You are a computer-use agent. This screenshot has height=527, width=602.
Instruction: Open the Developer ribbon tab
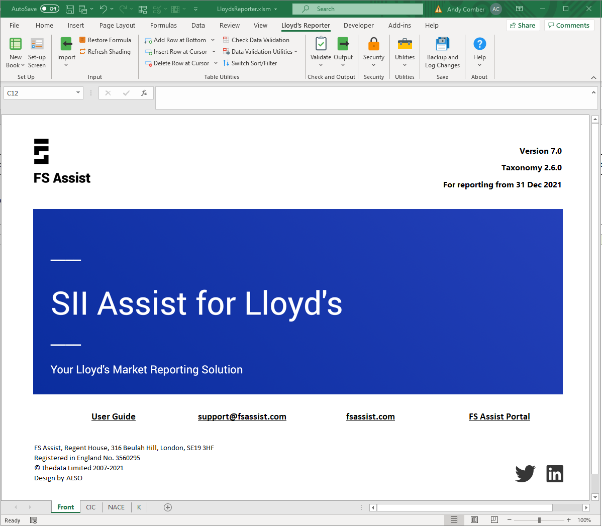tap(359, 25)
